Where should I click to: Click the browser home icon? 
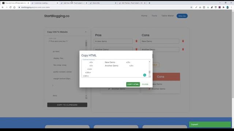14,7
